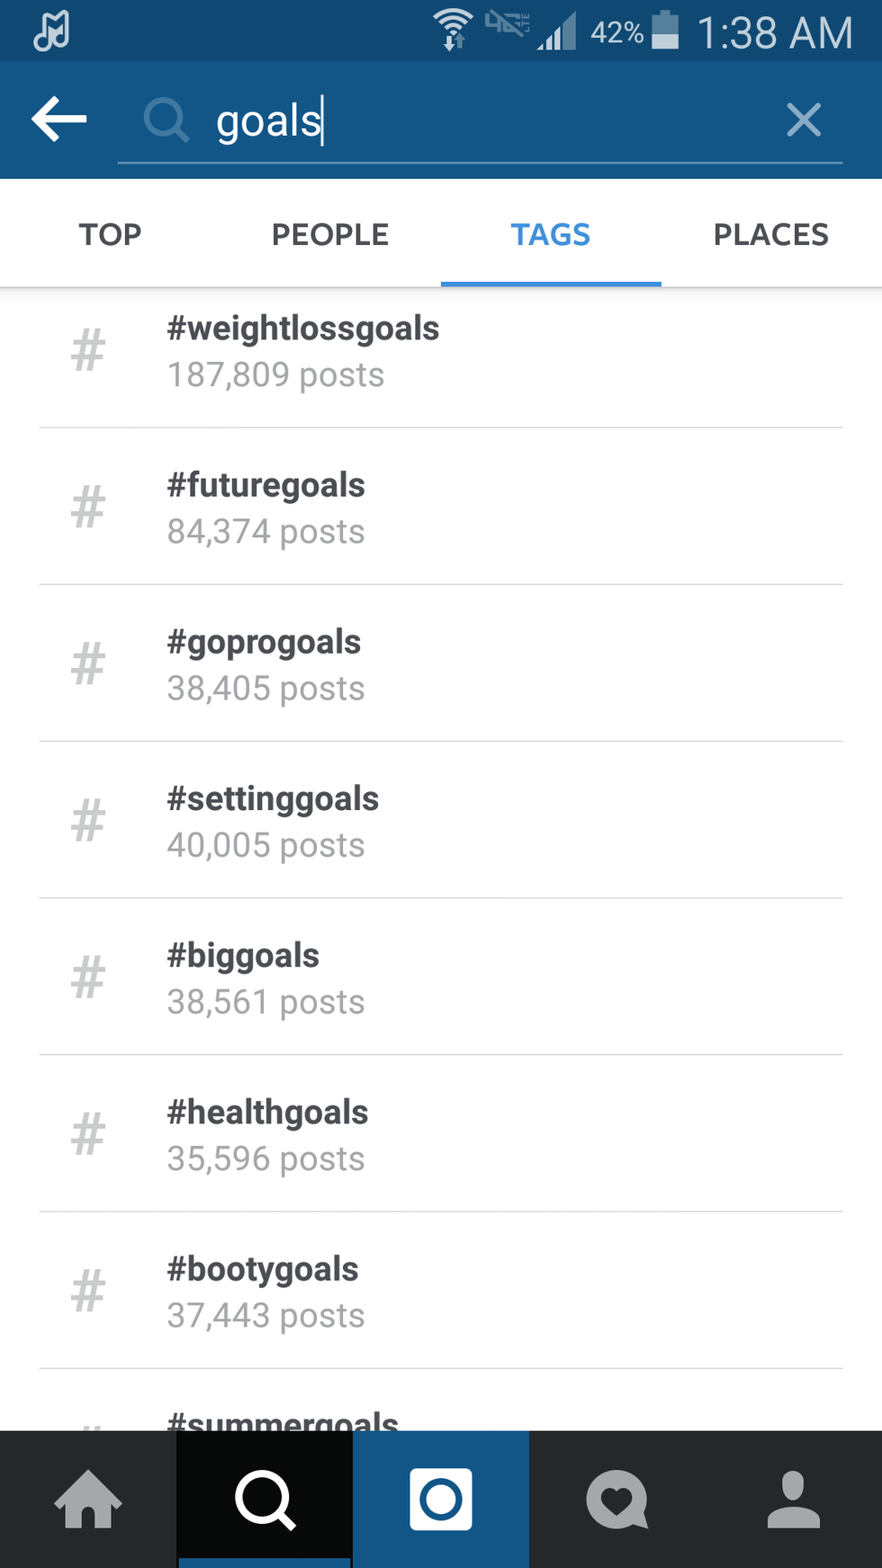Tap the magnifier icon beside goals
Viewport: 882px width, 1568px height.
(x=166, y=120)
